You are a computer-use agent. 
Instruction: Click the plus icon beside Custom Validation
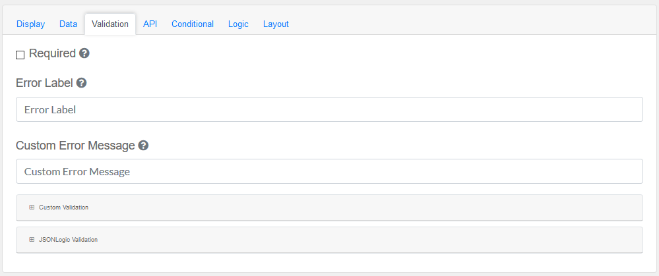click(x=32, y=207)
